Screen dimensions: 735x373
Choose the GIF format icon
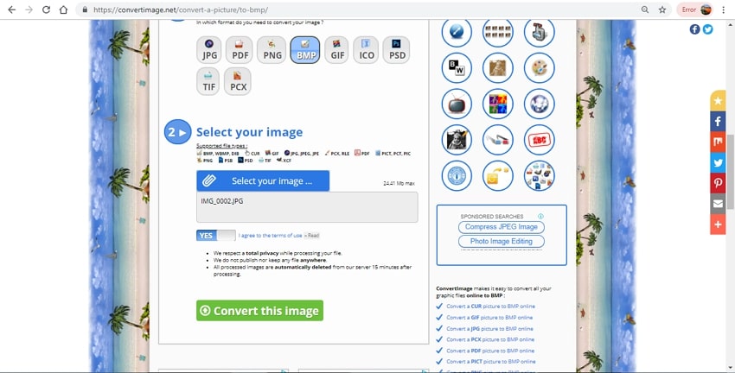(336, 50)
